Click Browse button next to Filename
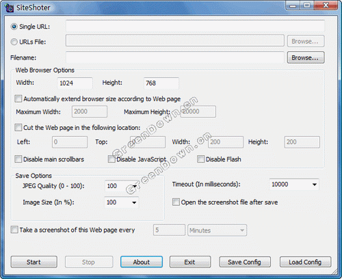Viewport: 342px width, 279px height. coord(306,57)
